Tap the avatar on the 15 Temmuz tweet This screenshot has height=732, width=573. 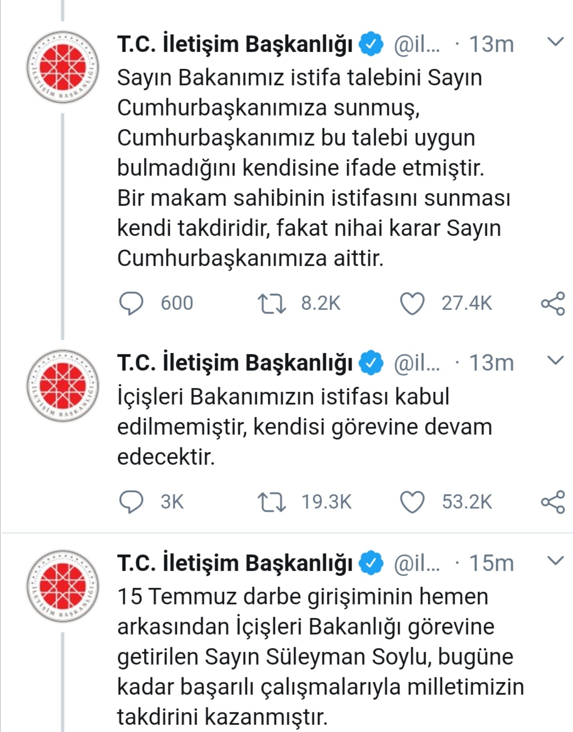[x=63, y=586]
